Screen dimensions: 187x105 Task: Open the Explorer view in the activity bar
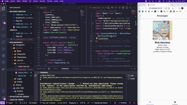pyautogui.click(x=3, y=8)
